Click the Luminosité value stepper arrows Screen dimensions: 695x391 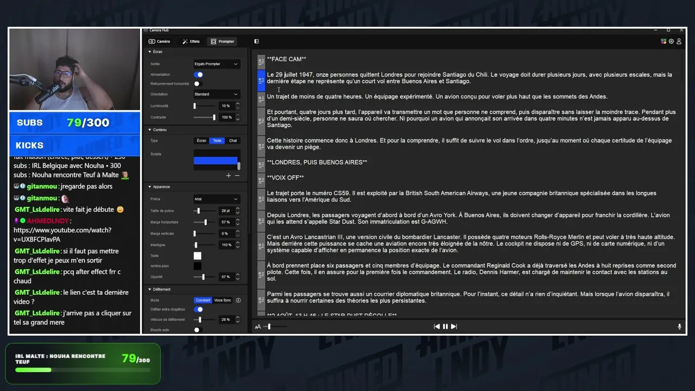(x=237, y=106)
